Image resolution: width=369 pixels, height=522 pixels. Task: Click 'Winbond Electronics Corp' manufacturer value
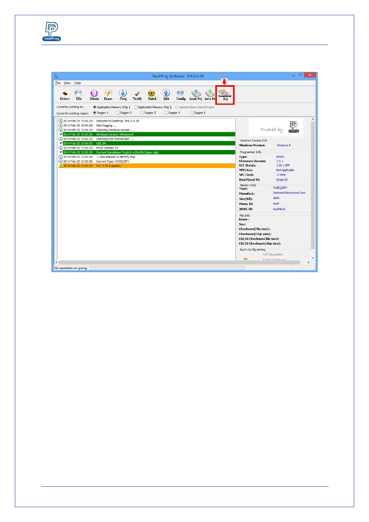coord(289,193)
